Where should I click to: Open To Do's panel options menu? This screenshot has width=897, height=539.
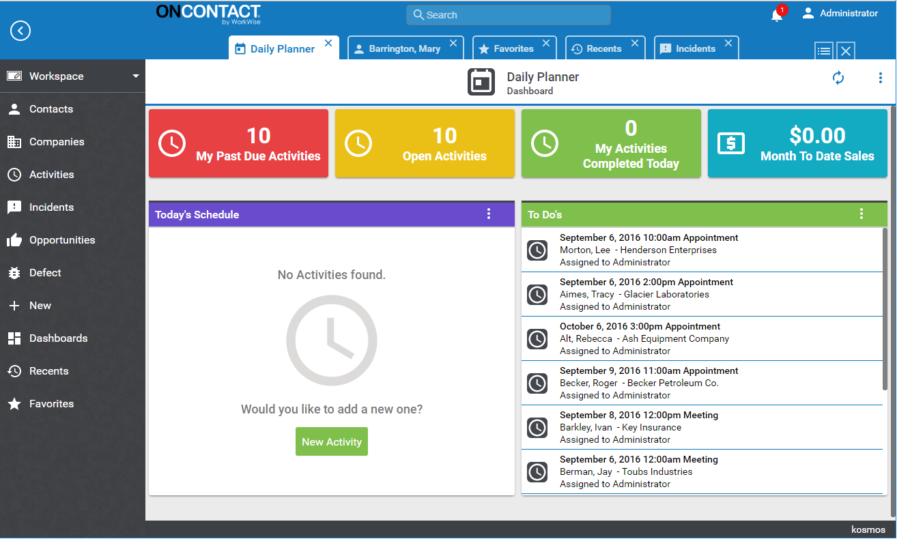861,214
